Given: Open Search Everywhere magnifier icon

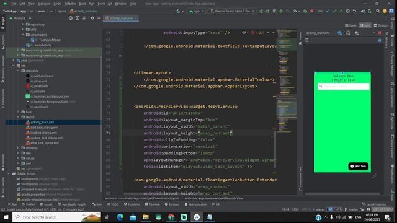Looking at the screenshot, I should (x=378, y=11).
